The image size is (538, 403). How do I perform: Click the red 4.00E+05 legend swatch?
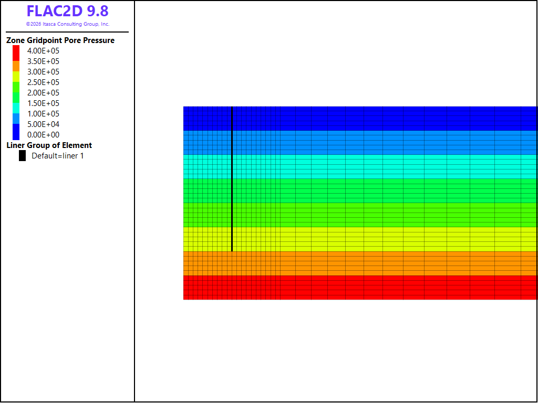coord(16,53)
